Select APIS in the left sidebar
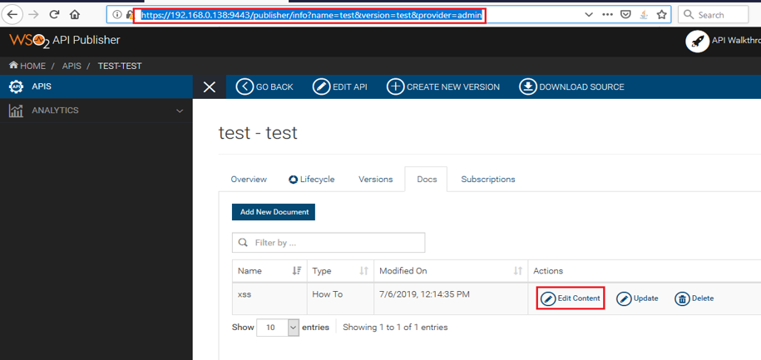The image size is (761, 360). pyautogui.click(x=96, y=86)
